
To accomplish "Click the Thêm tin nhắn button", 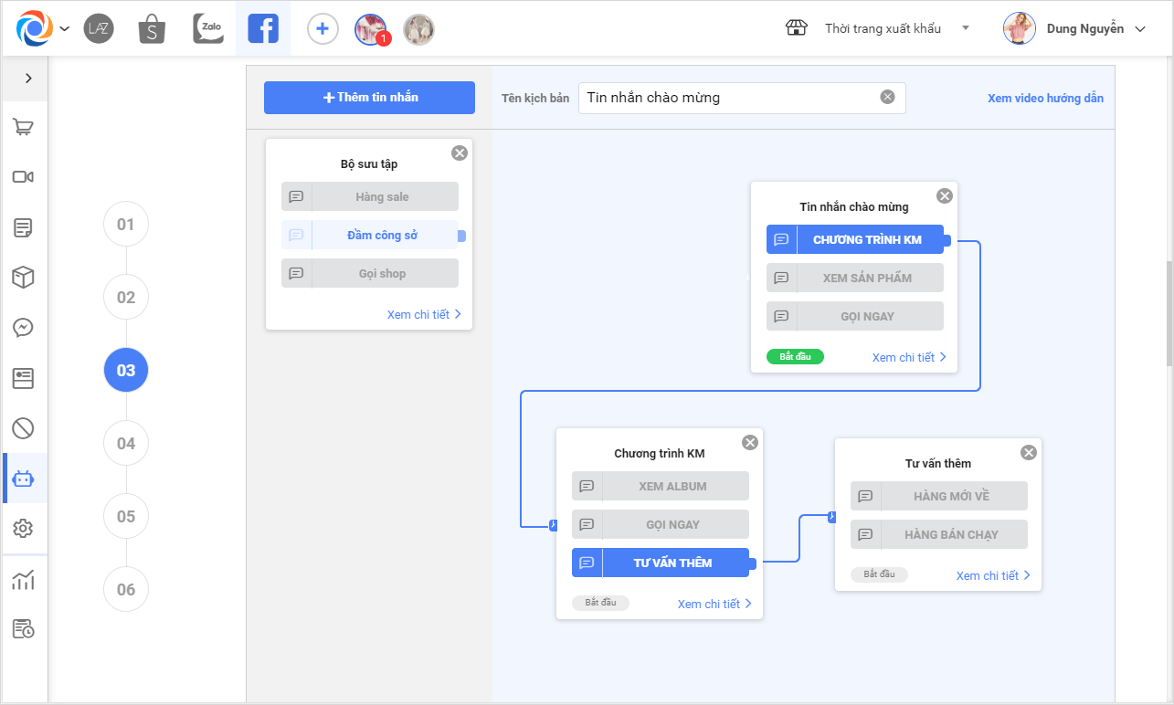I will pyautogui.click(x=369, y=98).
